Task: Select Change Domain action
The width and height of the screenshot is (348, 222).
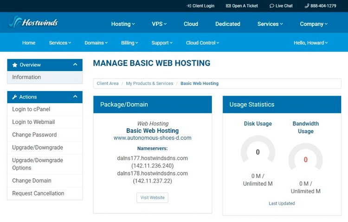Action: 45,181
